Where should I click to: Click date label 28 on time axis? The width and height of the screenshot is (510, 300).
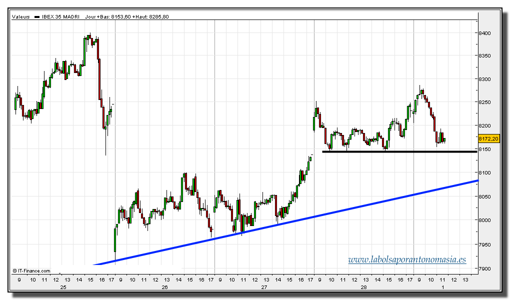(x=363, y=287)
